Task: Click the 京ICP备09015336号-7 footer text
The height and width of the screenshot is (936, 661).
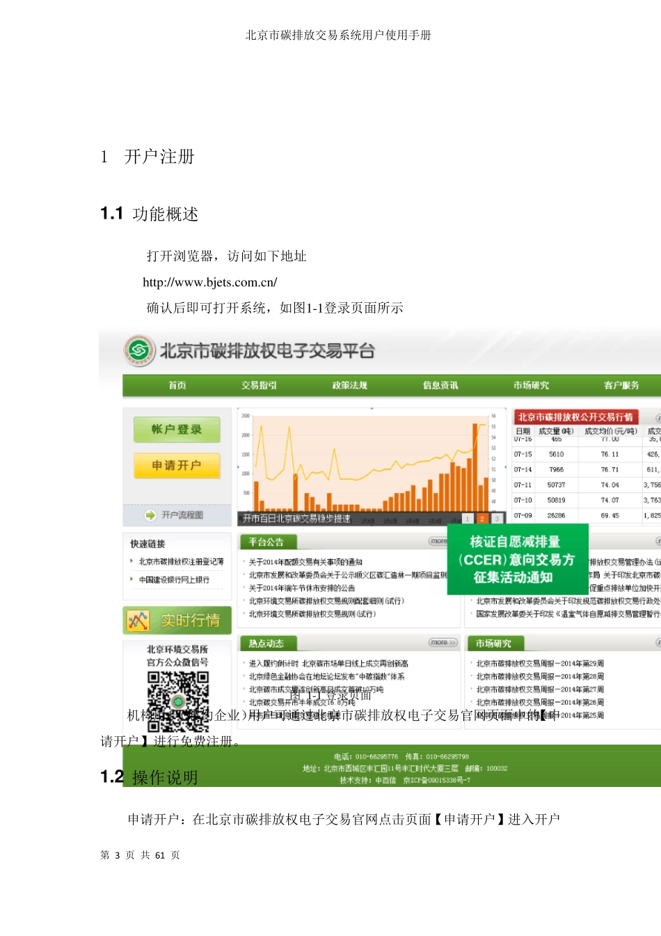Action: 436,780
